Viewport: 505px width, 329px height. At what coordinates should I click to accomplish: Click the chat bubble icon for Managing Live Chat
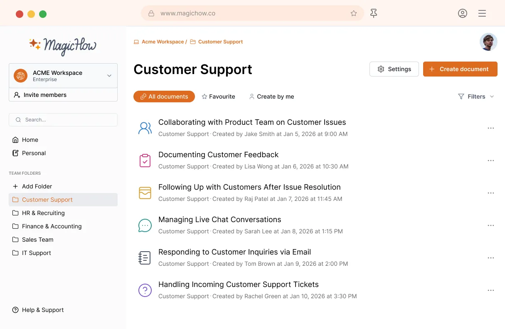(145, 225)
